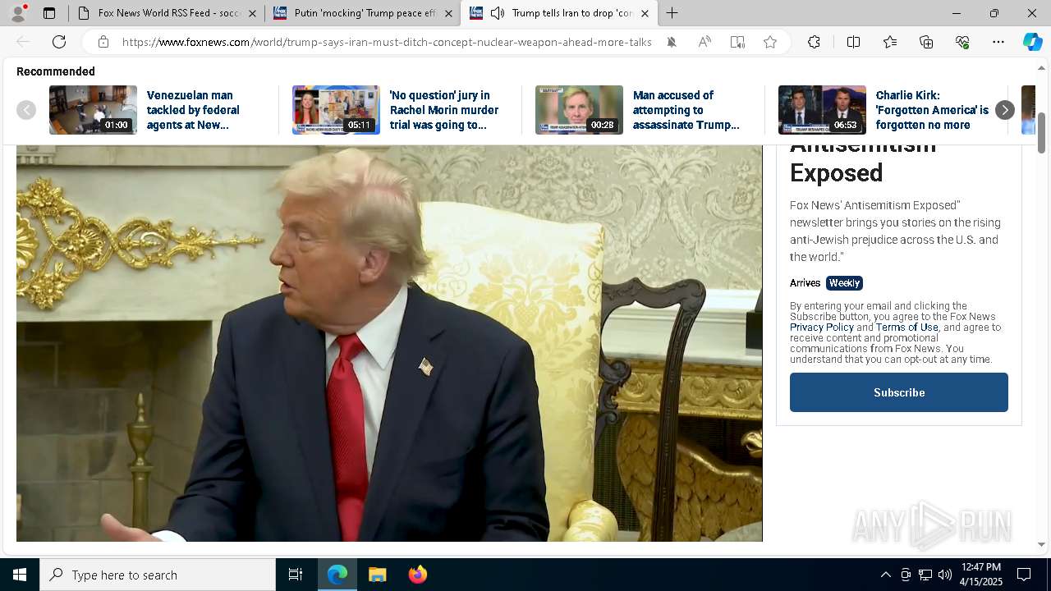Viewport: 1051px width, 591px height.
Task: Click the newsletter Subscribe button
Action: click(899, 392)
